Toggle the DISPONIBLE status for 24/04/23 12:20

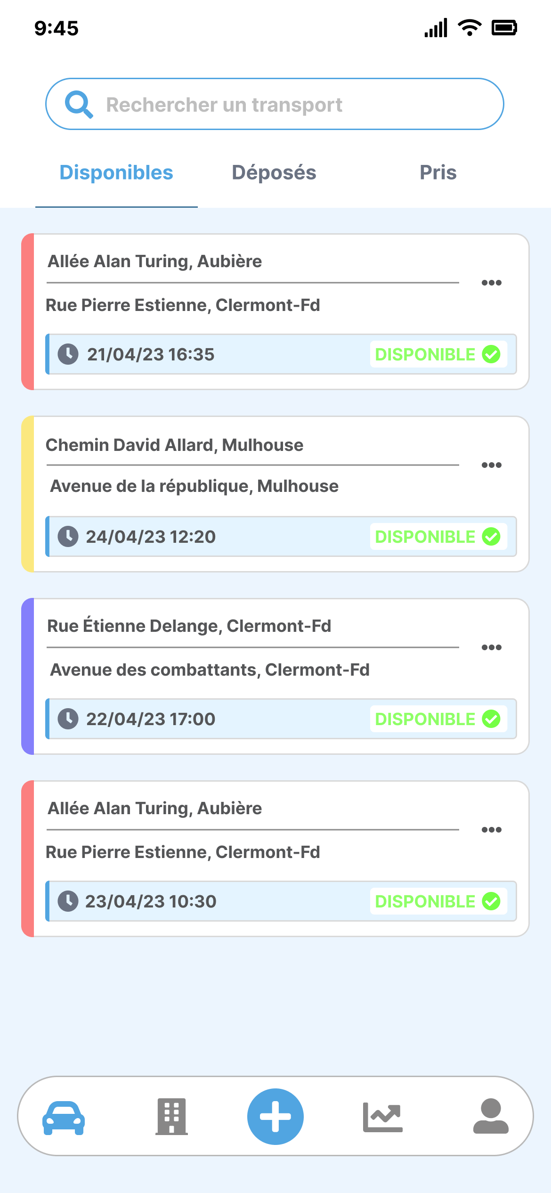click(x=438, y=537)
